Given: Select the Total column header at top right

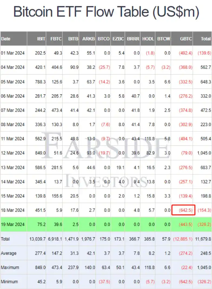Looking at the screenshot, I should (206, 39).
